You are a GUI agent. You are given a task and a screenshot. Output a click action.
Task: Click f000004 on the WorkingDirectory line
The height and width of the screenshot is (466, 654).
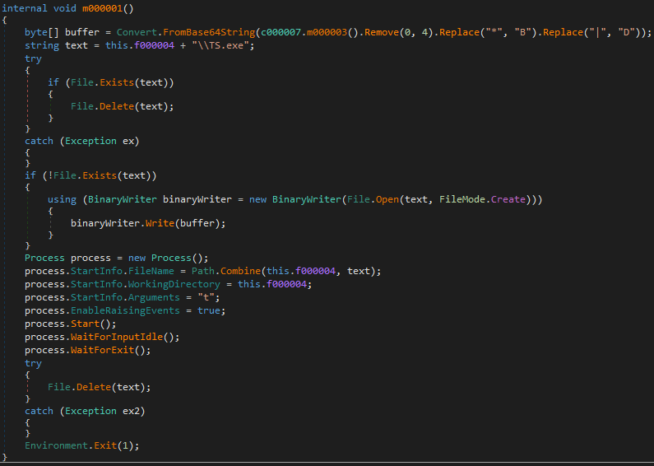click(286, 284)
